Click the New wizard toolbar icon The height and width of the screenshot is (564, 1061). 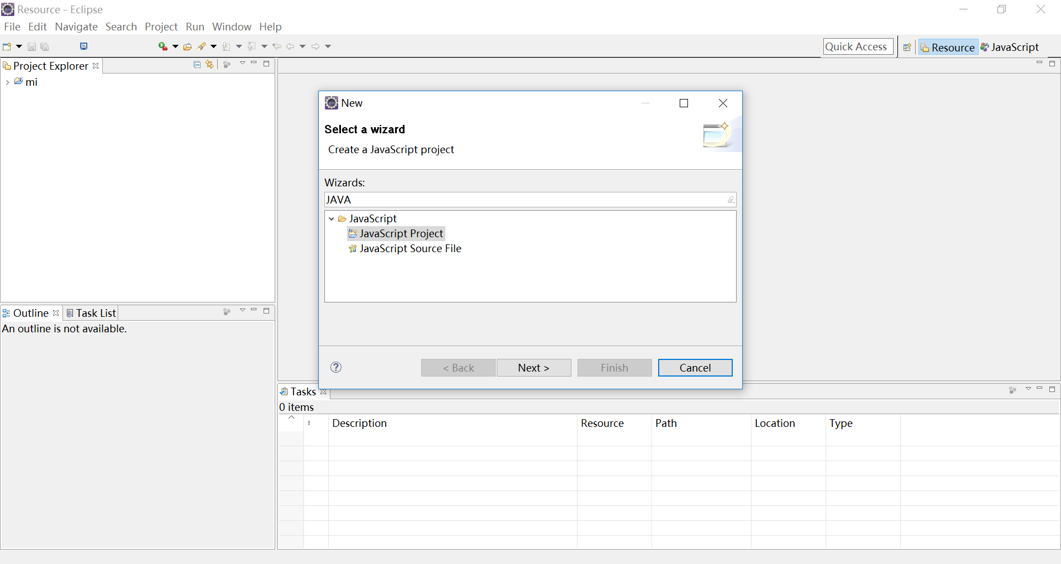coord(7,46)
